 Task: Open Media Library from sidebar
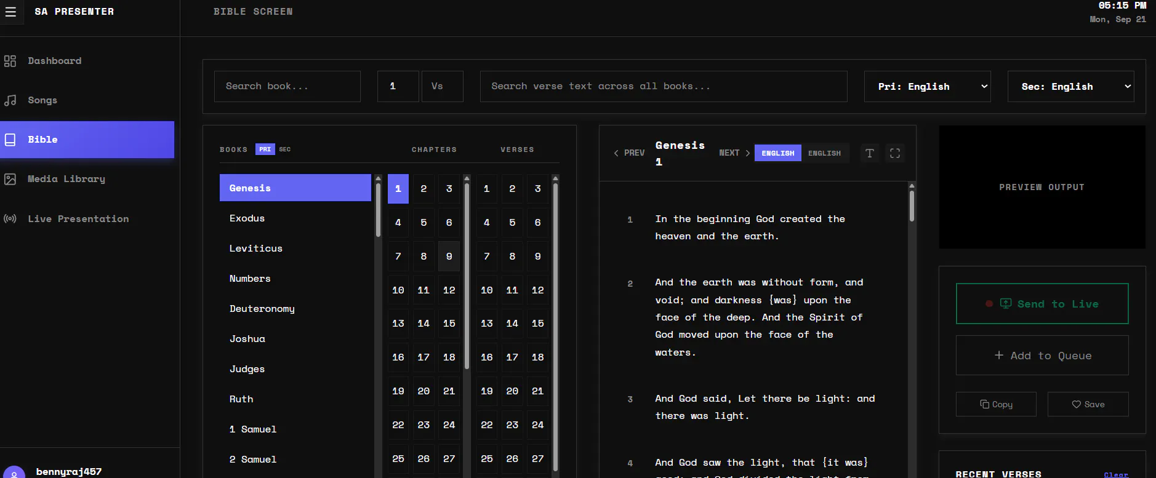pyautogui.click(x=87, y=179)
